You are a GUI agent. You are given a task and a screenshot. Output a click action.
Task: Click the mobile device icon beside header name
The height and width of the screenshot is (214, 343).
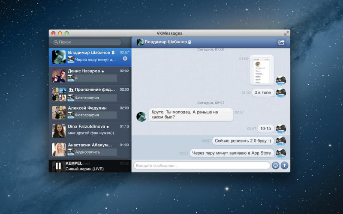pos(190,42)
